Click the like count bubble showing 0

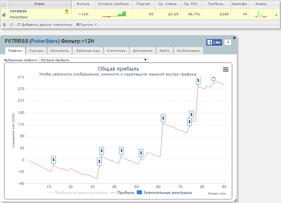pos(228,42)
